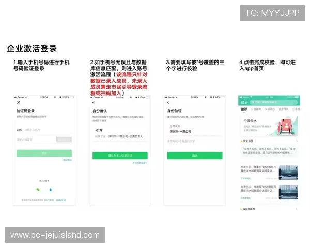The image size is (310, 248).
Task: Focus the phone number field beside +86
Action: (48, 130)
